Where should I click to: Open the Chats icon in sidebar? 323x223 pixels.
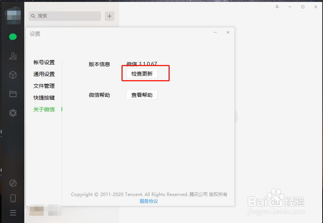13,37
